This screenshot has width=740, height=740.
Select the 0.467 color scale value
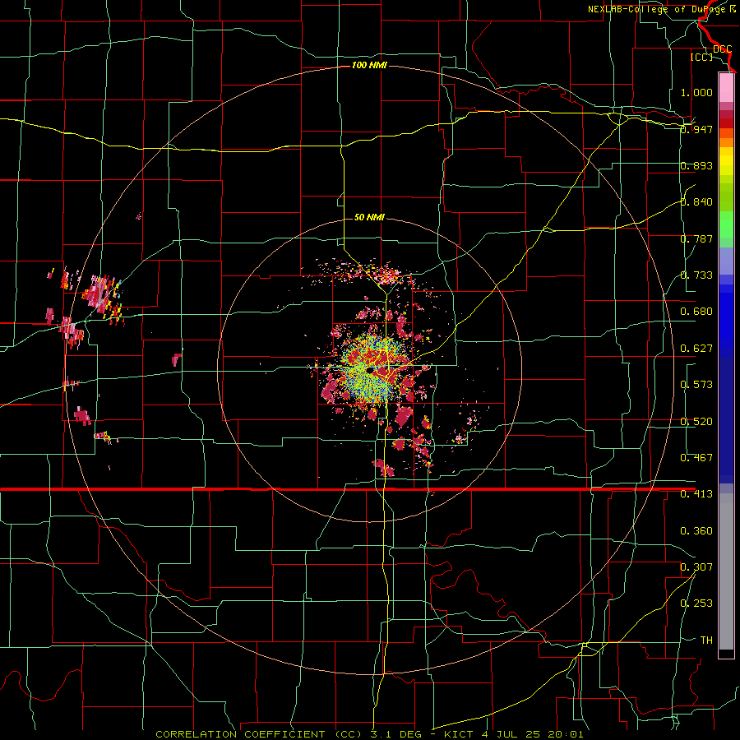(x=696, y=458)
